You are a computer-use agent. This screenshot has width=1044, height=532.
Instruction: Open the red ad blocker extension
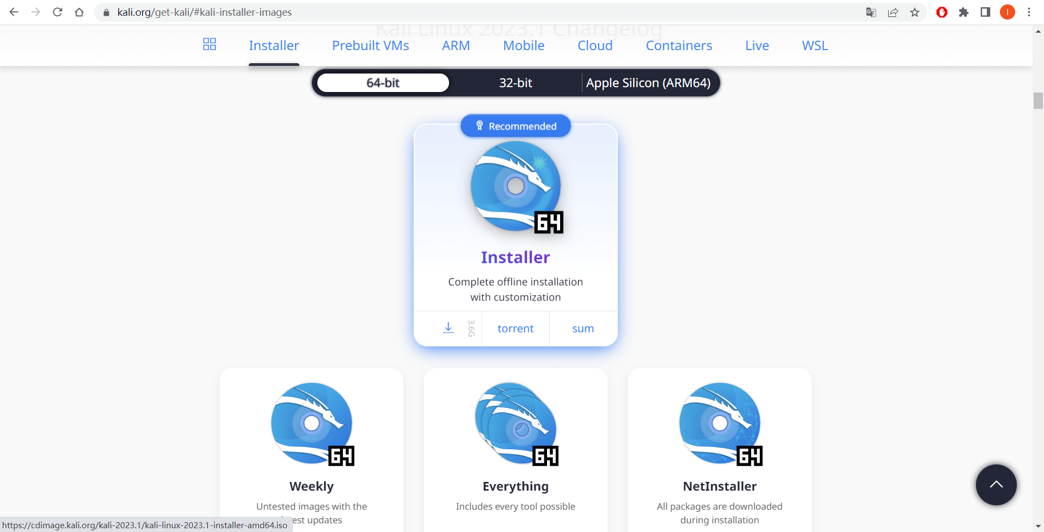click(942, 12)
